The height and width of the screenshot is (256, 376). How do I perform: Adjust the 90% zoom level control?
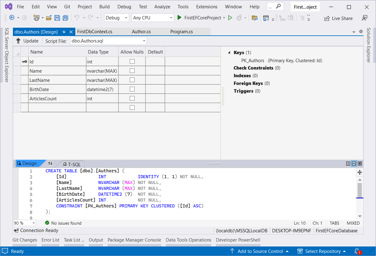(24, 223)
